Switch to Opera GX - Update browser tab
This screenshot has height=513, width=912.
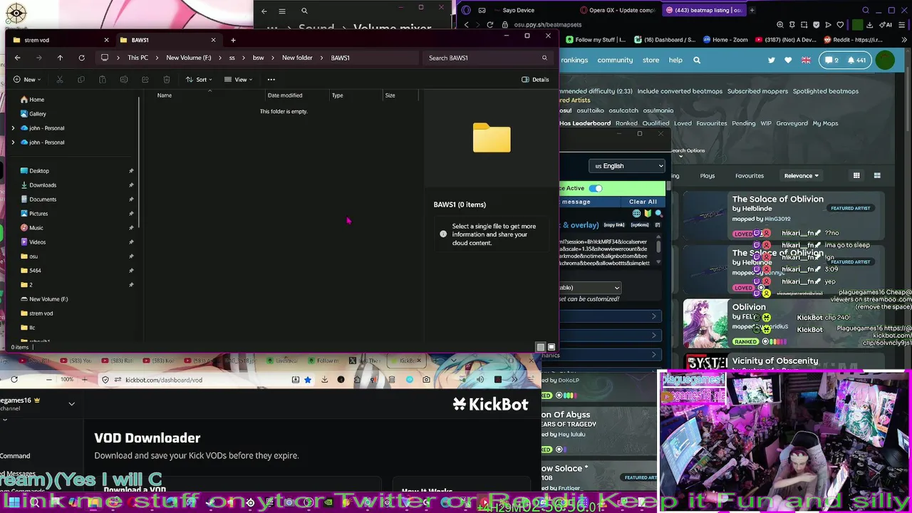618,10
